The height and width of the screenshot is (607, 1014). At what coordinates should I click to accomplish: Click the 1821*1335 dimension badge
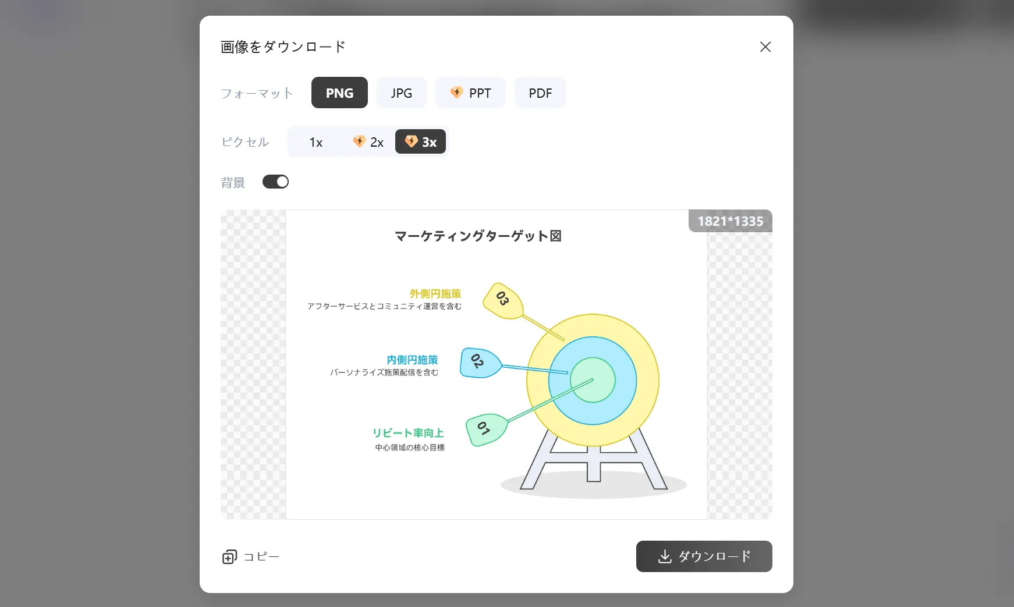(731, 221)
